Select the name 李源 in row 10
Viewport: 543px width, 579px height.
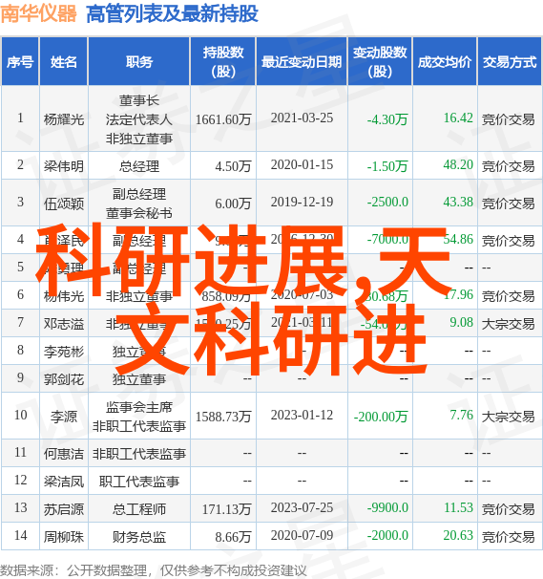(64, 417)
